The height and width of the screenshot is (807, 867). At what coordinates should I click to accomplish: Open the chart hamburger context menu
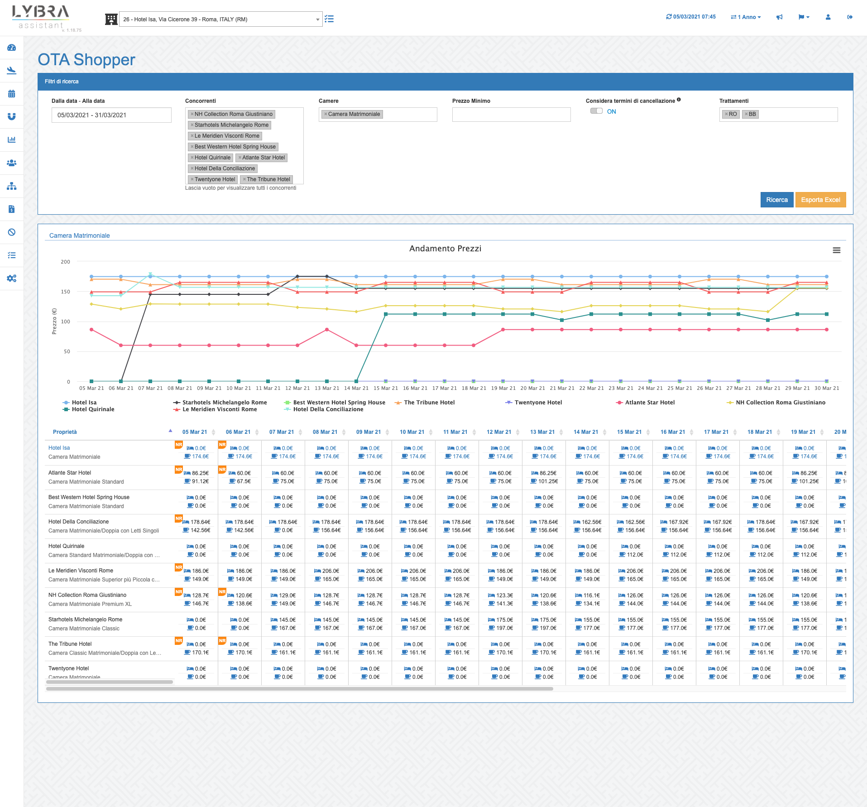(x=837, y=250)
